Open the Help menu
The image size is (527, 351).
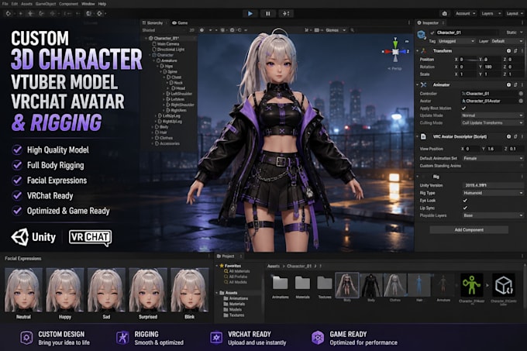[x=102, y=4]
